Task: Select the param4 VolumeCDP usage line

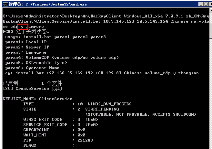Action: (62, 58)
